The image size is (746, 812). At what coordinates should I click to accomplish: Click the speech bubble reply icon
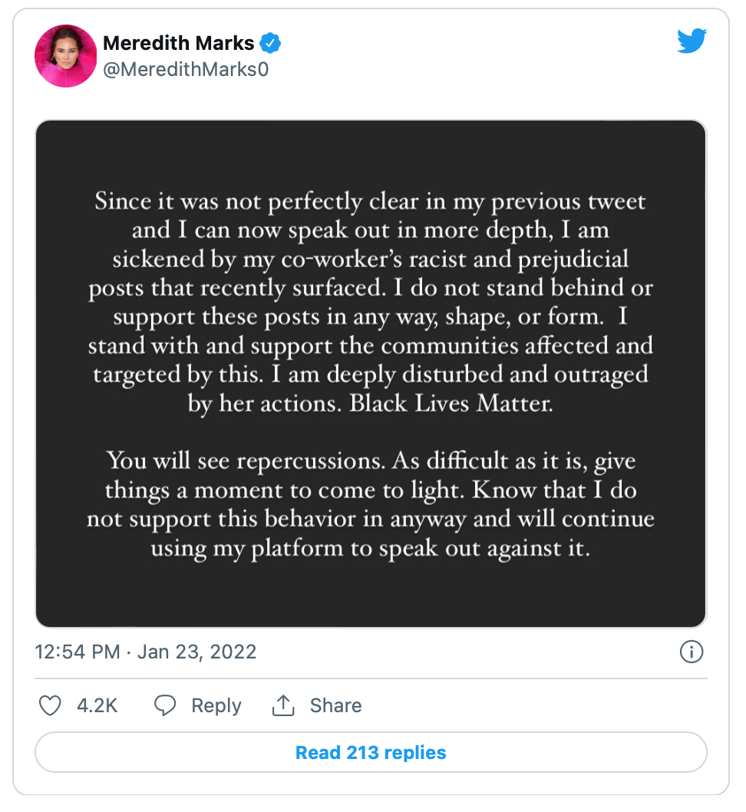pyautogui.click(x=165, y=705)
